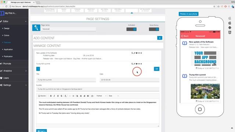Open Application in the sidebar
Viewport: 235px width, 132px height.
point(8,49)
